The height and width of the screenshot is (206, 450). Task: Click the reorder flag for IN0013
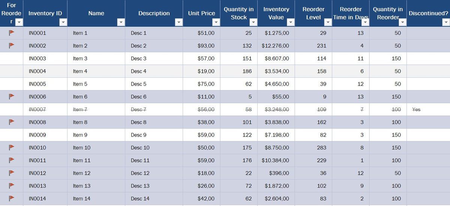coord(12,185)
